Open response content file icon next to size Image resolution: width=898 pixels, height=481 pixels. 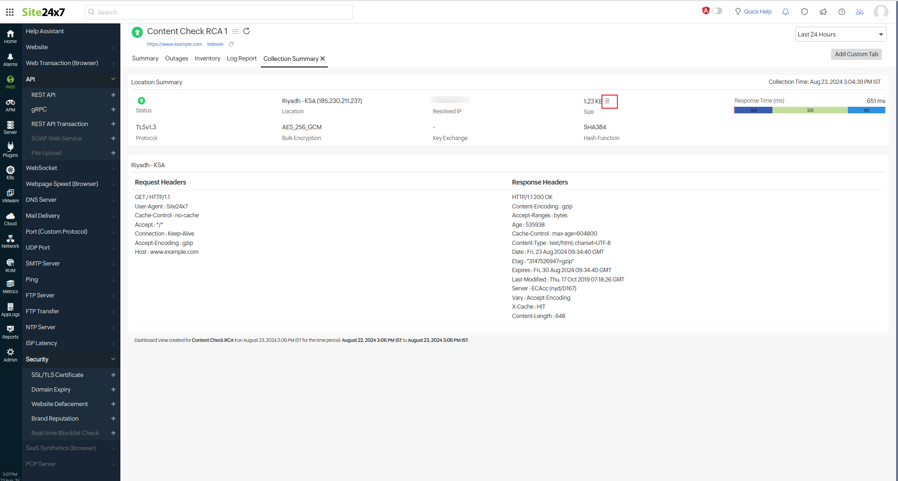[x=608, y=101]
